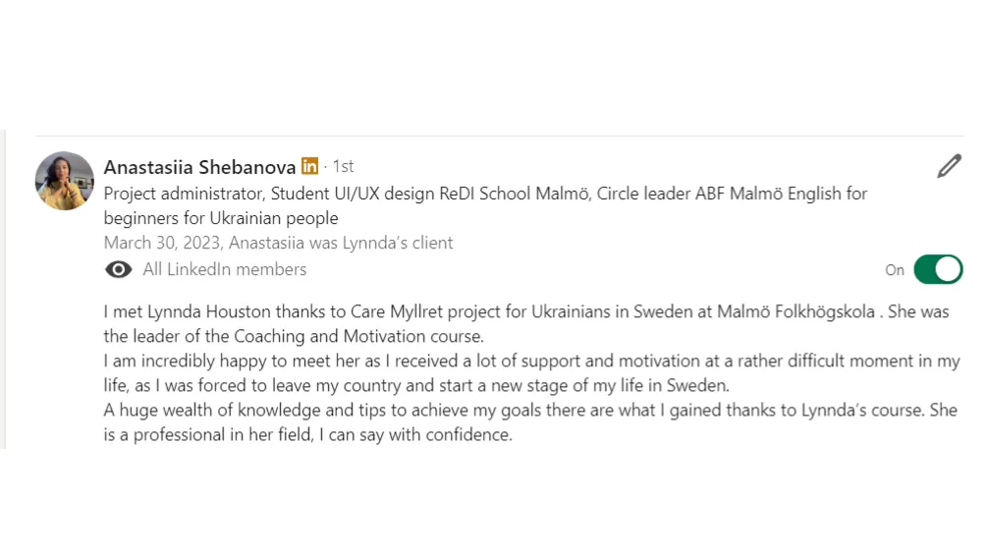
Task: Click the line starting "life, as I was forced"
Action: tap(416, 386)
